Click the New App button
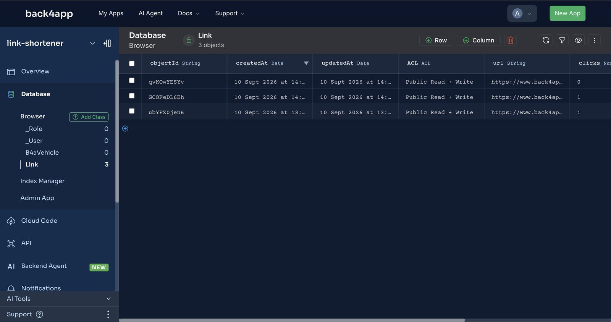 click(567, 13)
